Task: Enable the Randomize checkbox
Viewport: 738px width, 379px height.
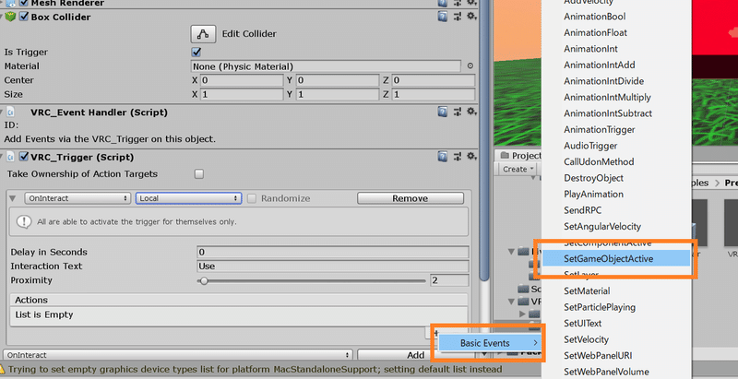Action: 252,198
